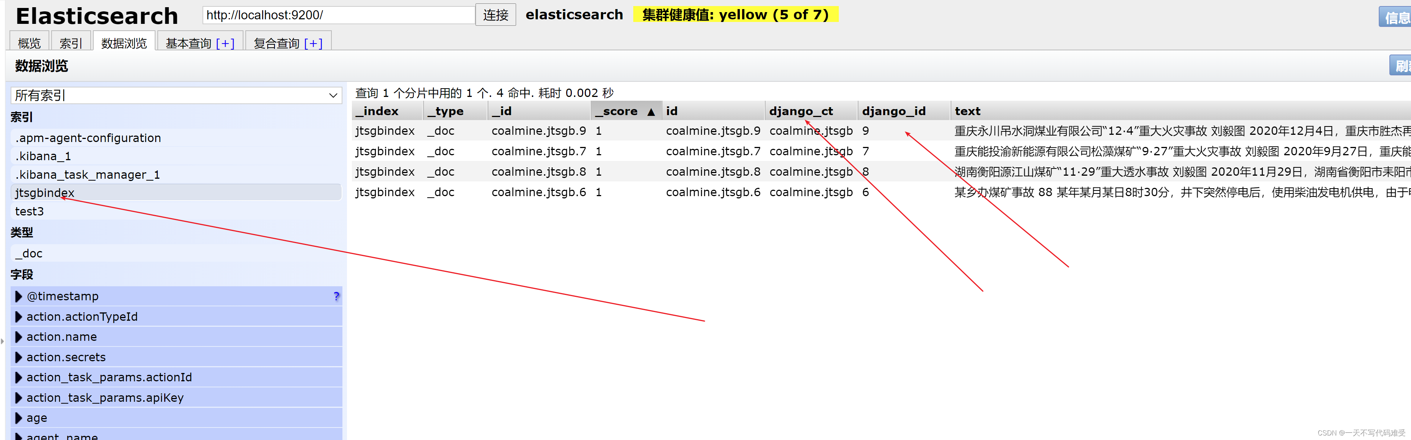
Task: Select the jtsgbindex index
Action: tap(176, 193)
